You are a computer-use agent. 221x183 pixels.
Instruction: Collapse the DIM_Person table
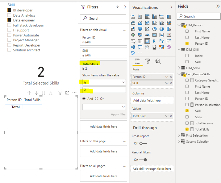pos(179,25)
